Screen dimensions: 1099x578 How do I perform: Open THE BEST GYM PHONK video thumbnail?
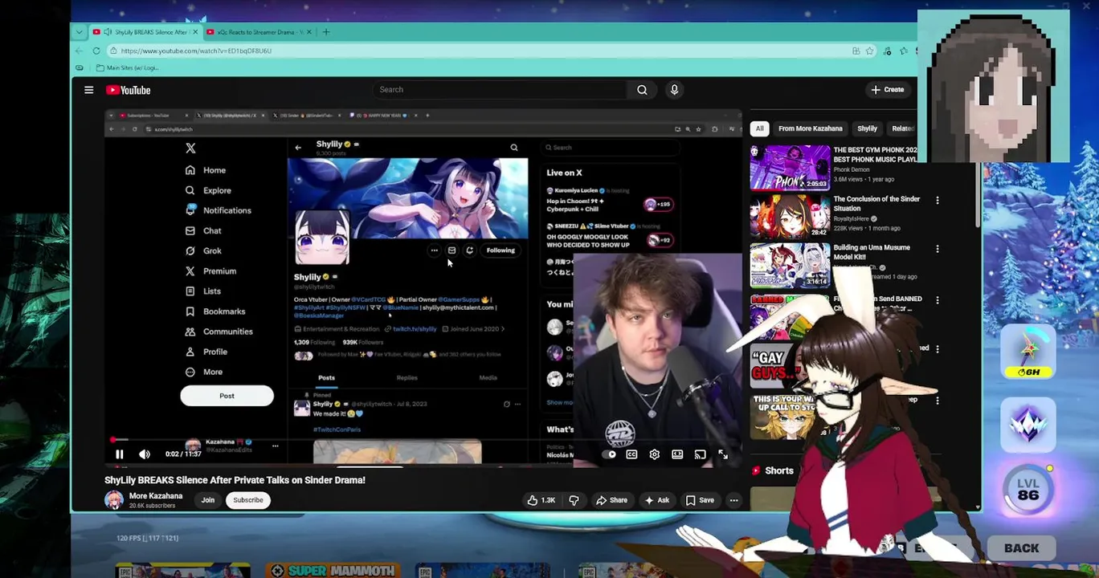[x=791, y=168]
